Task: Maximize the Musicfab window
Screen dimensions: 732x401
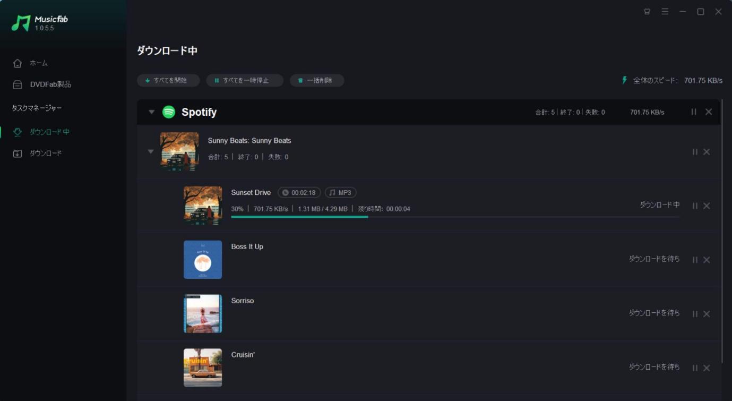Action: coord(701,12)
